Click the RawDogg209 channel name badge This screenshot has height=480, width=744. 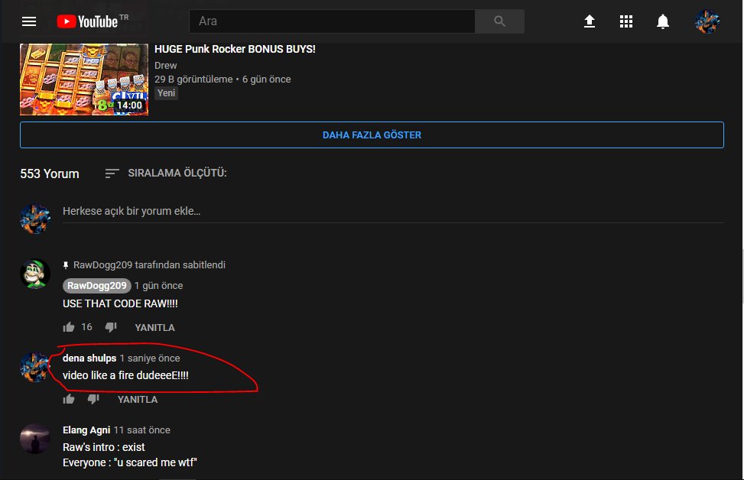[x=97, y=286]
